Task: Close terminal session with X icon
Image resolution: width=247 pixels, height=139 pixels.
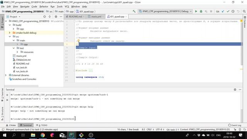Action: 7,100
